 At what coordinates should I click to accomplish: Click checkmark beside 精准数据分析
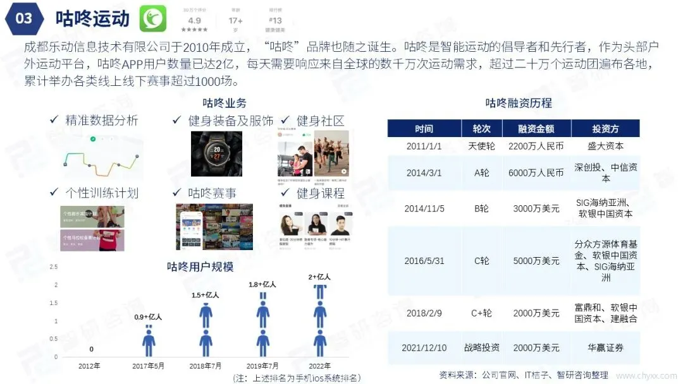pyautogui.click(x=54, y=119)
